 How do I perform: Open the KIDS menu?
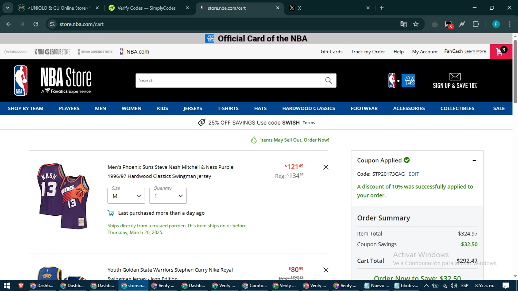click(162, 108)
